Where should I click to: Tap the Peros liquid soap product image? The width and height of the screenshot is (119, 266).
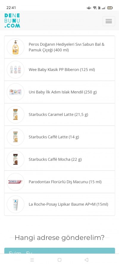(x=15, y=47)
